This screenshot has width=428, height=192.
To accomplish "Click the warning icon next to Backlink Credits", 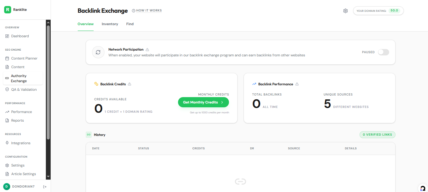I will click(129, 84).
